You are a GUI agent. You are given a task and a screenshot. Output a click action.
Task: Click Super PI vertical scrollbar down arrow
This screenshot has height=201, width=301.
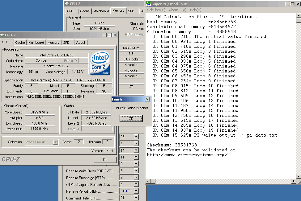click(x=299, y=176)
